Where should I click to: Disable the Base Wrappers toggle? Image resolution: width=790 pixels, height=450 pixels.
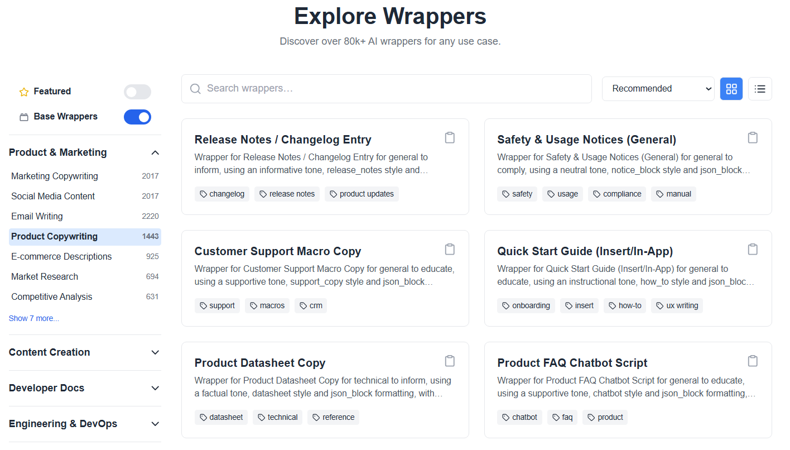click(x=137, y=117)
